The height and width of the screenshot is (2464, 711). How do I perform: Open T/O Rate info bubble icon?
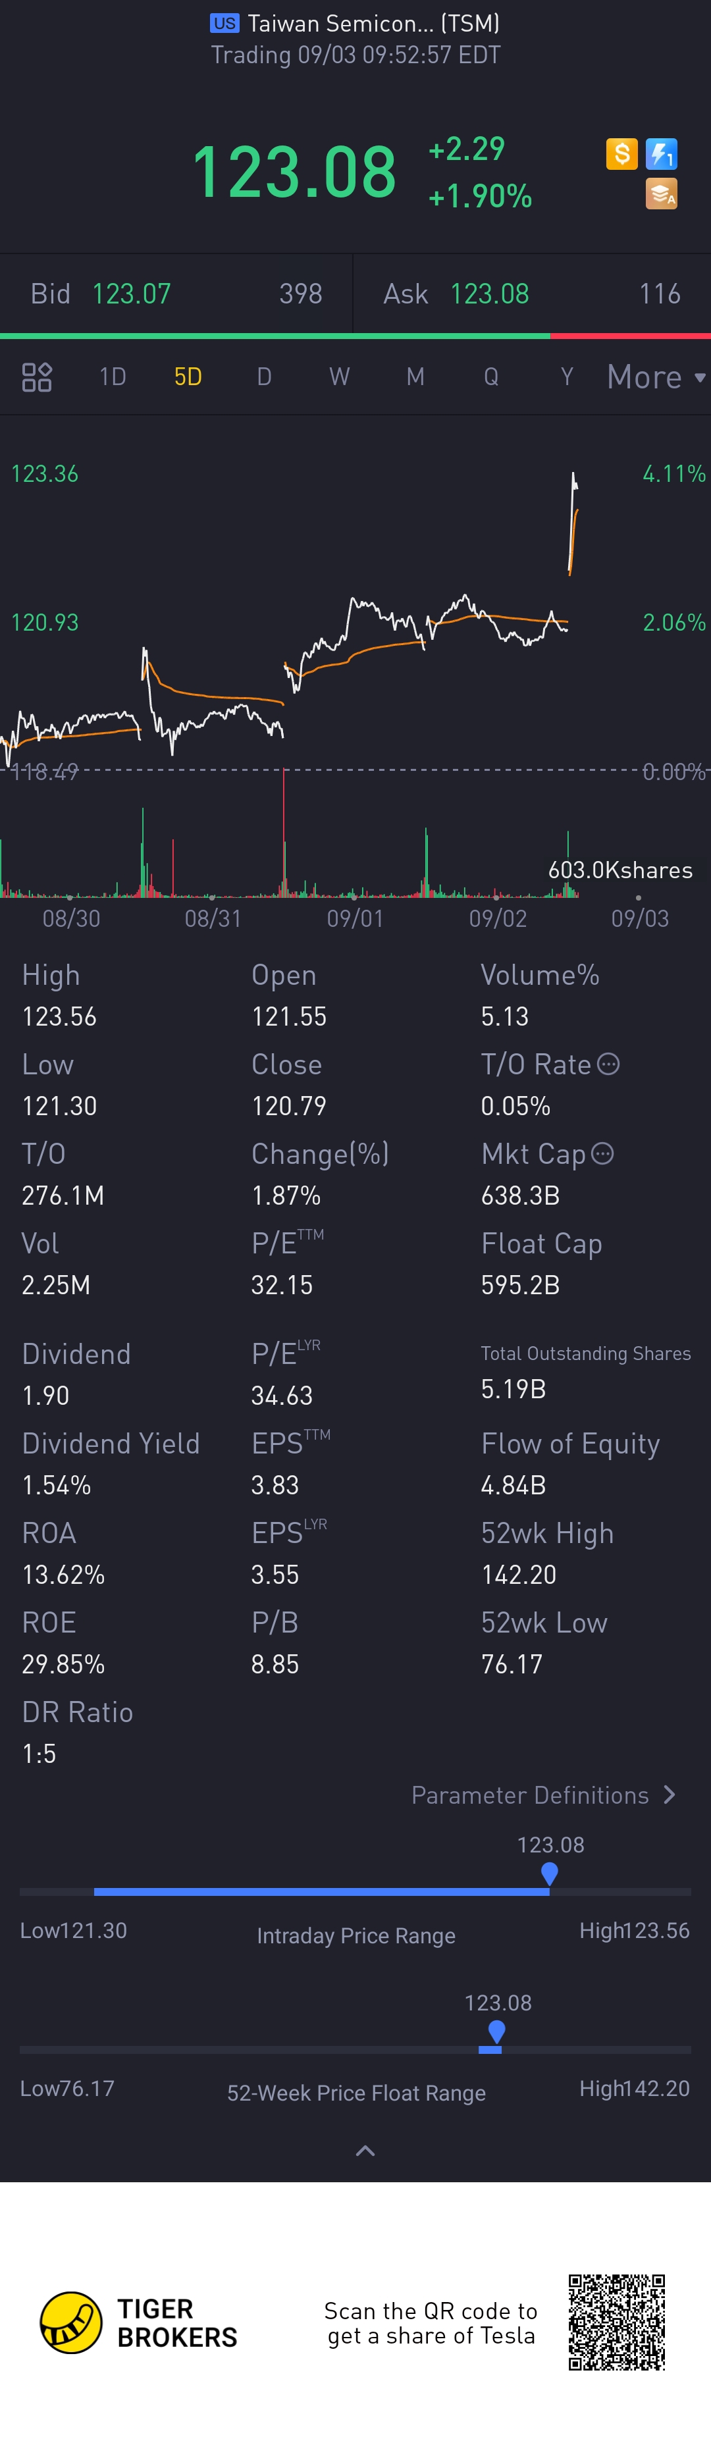pyautogui.click(x=608, y=1064)
